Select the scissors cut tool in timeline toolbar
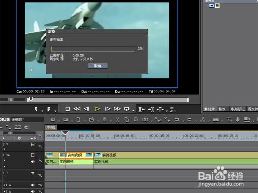The width and height of the screenshot is (258, 193). [x=118, y=120]
